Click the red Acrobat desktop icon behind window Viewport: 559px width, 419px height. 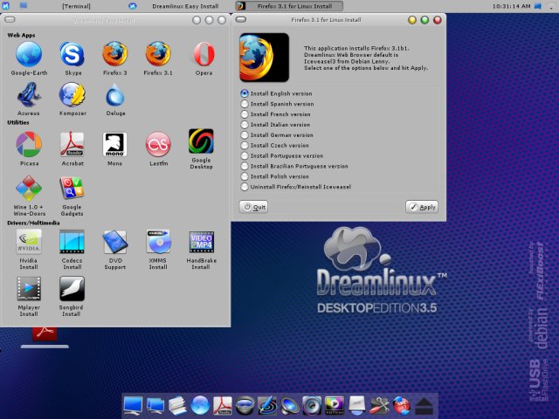pyautogui.click(x=45, y=333)
